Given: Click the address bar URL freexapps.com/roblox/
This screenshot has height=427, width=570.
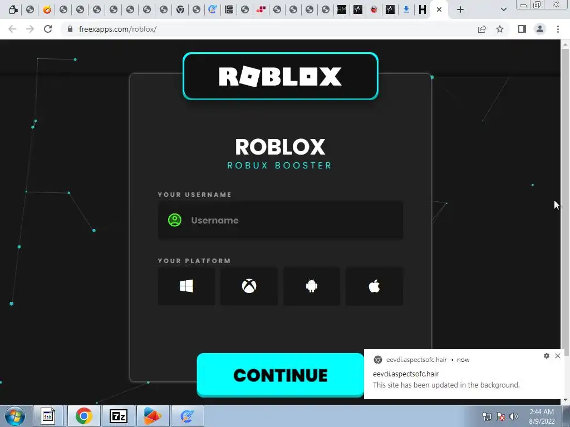Looking at the screenshot, I should [x=117, y=29].
